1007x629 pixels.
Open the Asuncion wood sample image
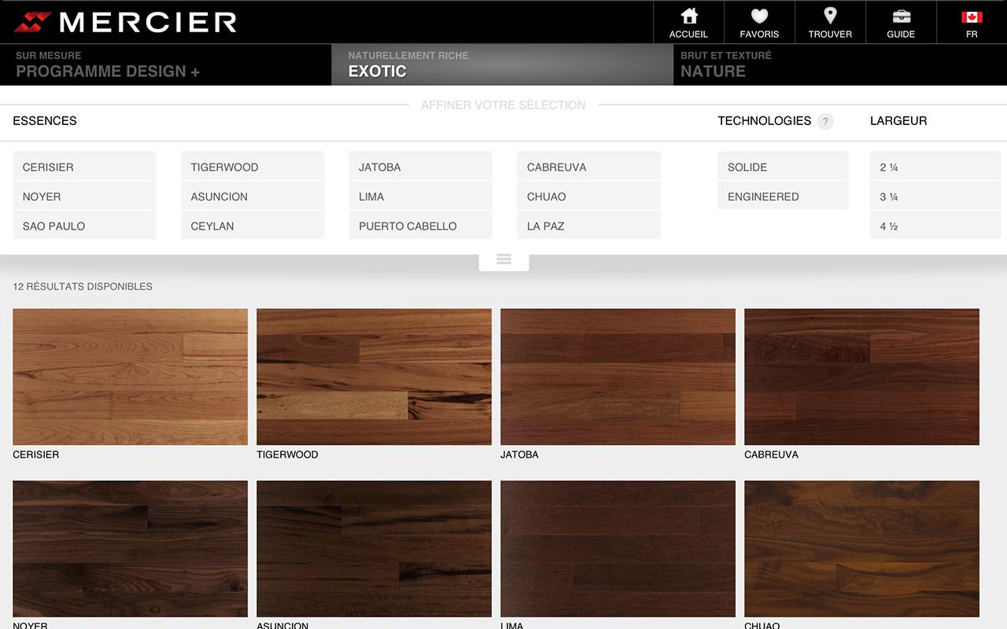pyautogui.click(x=374, y=549)
